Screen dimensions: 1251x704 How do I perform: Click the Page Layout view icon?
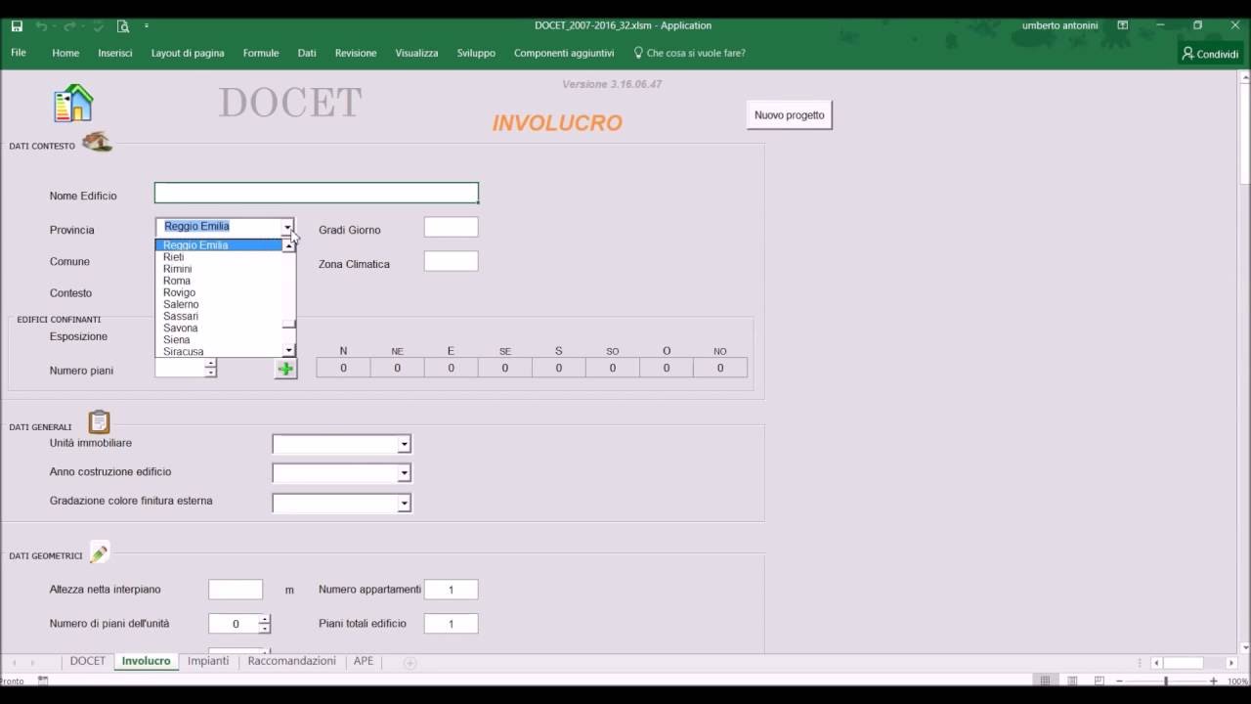coord(1072,681)
